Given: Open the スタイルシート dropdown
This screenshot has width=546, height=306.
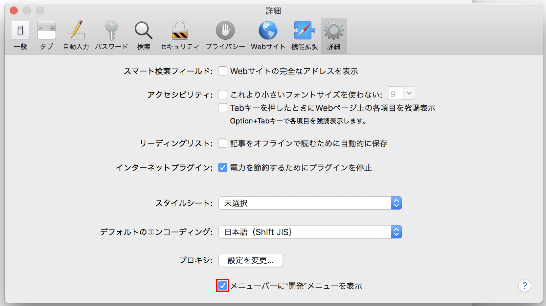Looking at the screenshot, I should point(310,203).
